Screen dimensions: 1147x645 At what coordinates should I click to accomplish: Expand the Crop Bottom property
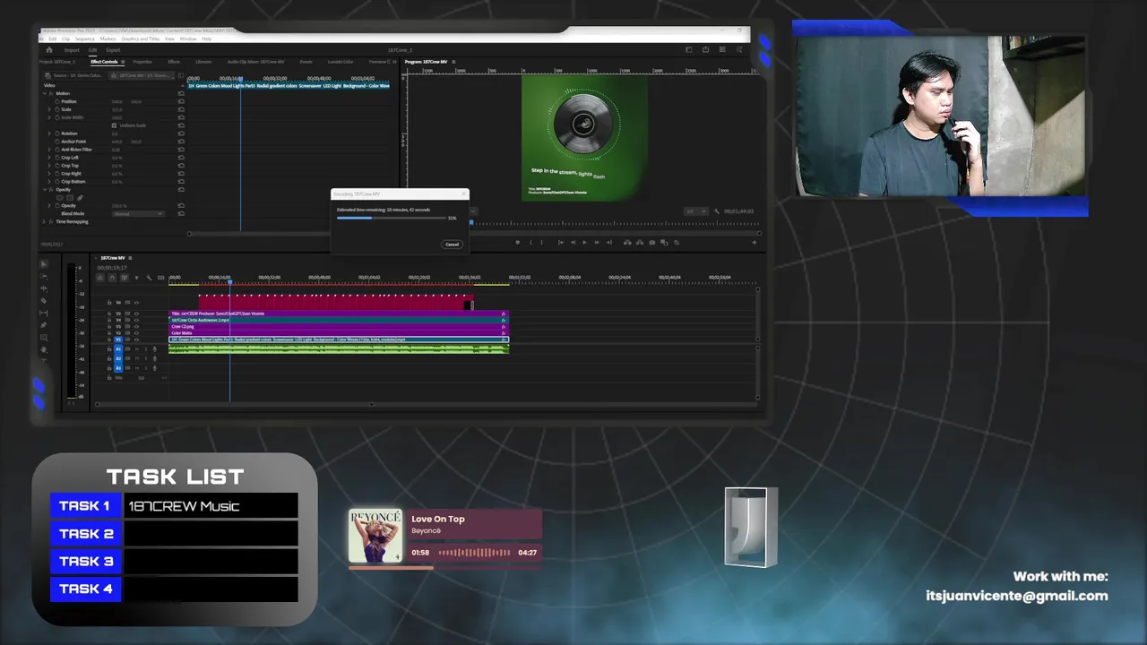tap(48, 182)
